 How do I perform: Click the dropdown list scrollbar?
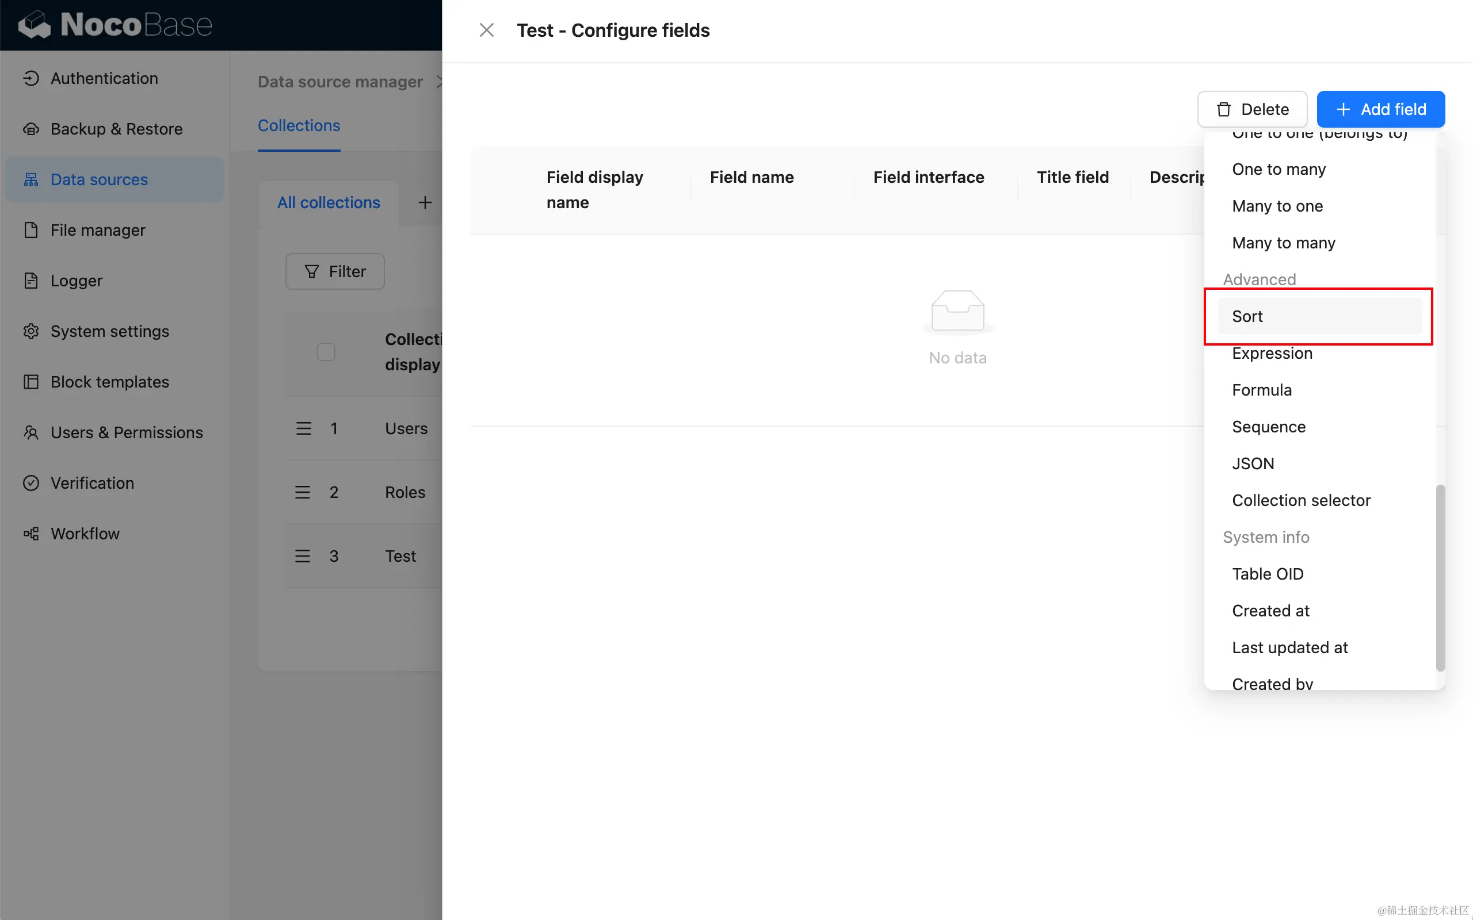(x=1440, y=577)
